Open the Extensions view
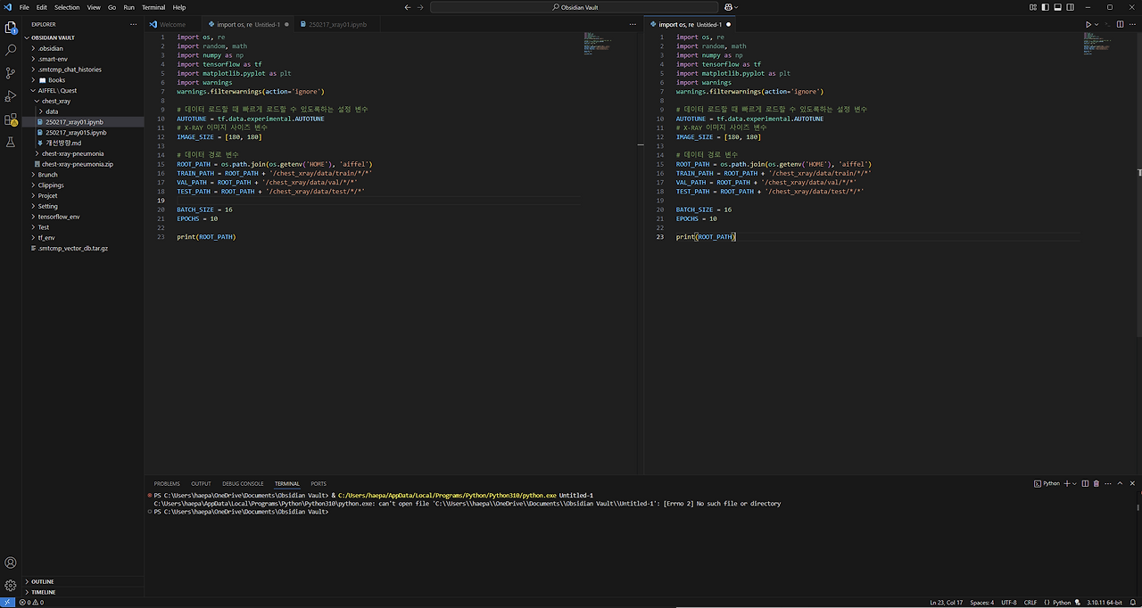This screenshot has height=608, width=1142. pyautogui.click(x=11, y=119)
